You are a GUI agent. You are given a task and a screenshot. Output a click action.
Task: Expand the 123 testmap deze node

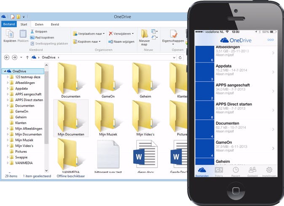8,77
